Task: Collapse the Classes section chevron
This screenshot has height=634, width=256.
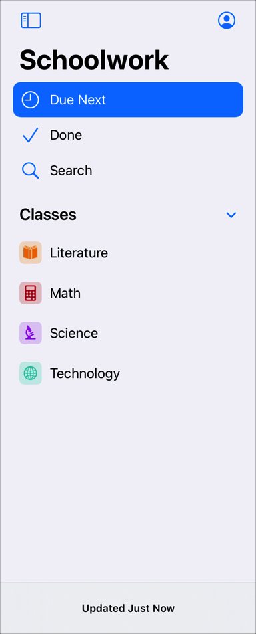Action: tap(231, 215)
